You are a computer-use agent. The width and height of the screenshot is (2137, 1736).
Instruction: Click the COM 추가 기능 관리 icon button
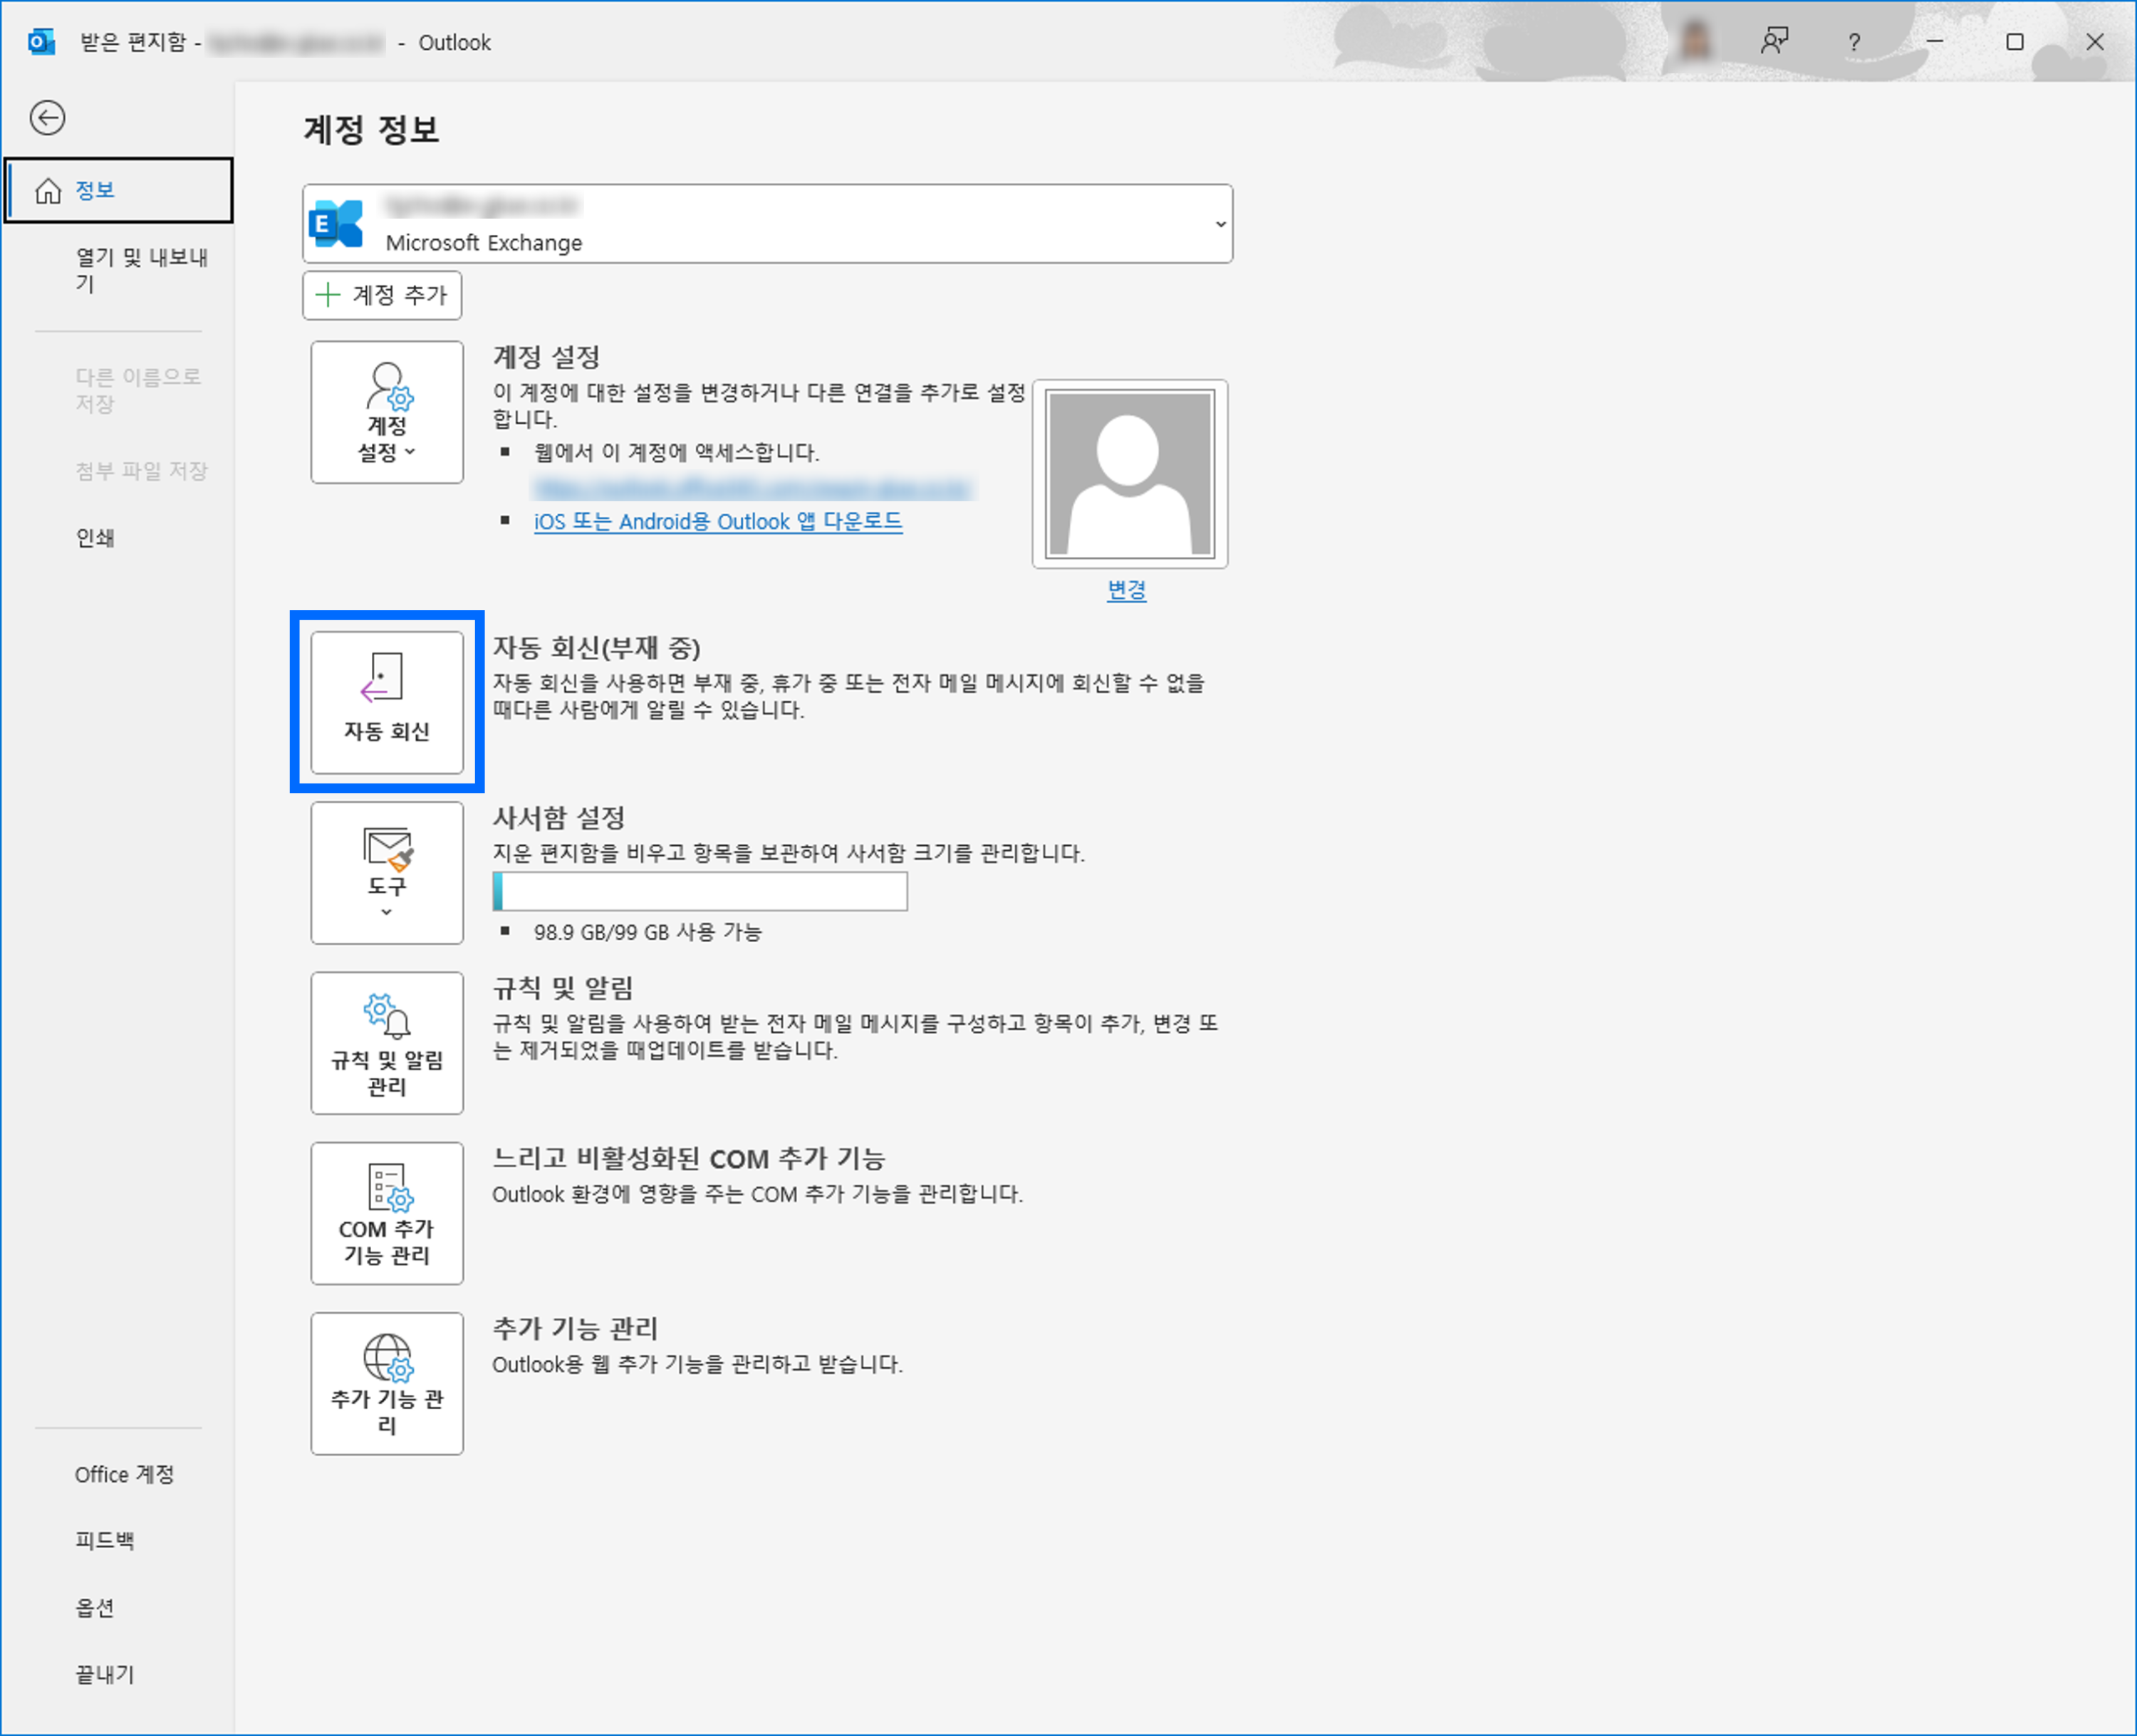click(386, 1213)
